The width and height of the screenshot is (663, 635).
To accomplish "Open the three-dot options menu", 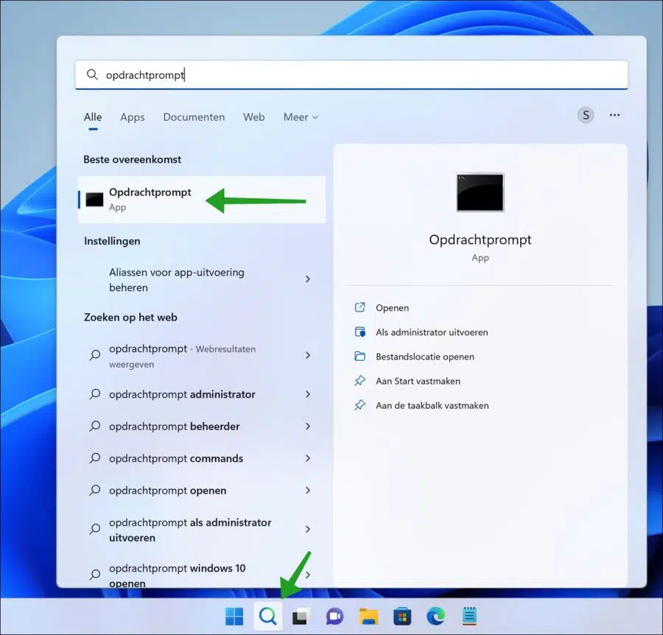I will pos(614,115).
